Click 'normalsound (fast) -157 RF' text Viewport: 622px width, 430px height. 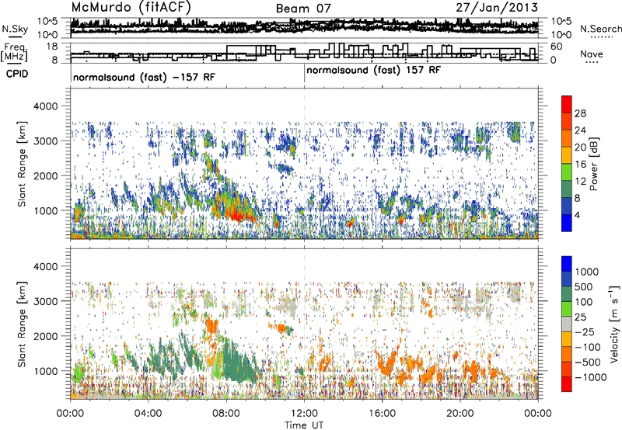coord(144,77)
